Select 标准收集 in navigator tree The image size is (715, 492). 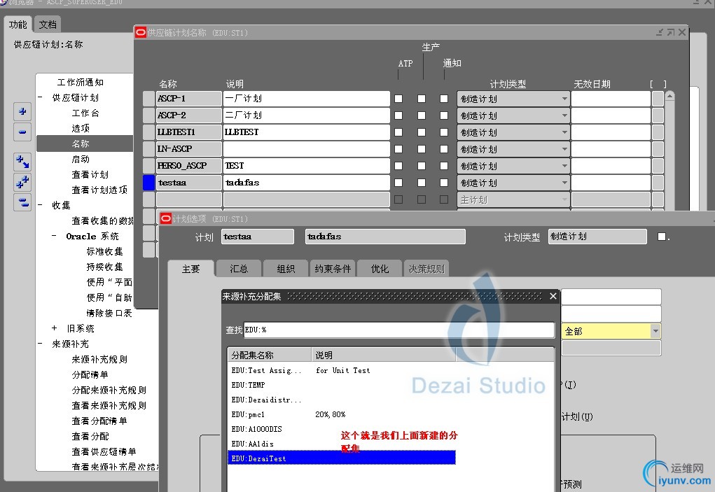tap(104, 251)
